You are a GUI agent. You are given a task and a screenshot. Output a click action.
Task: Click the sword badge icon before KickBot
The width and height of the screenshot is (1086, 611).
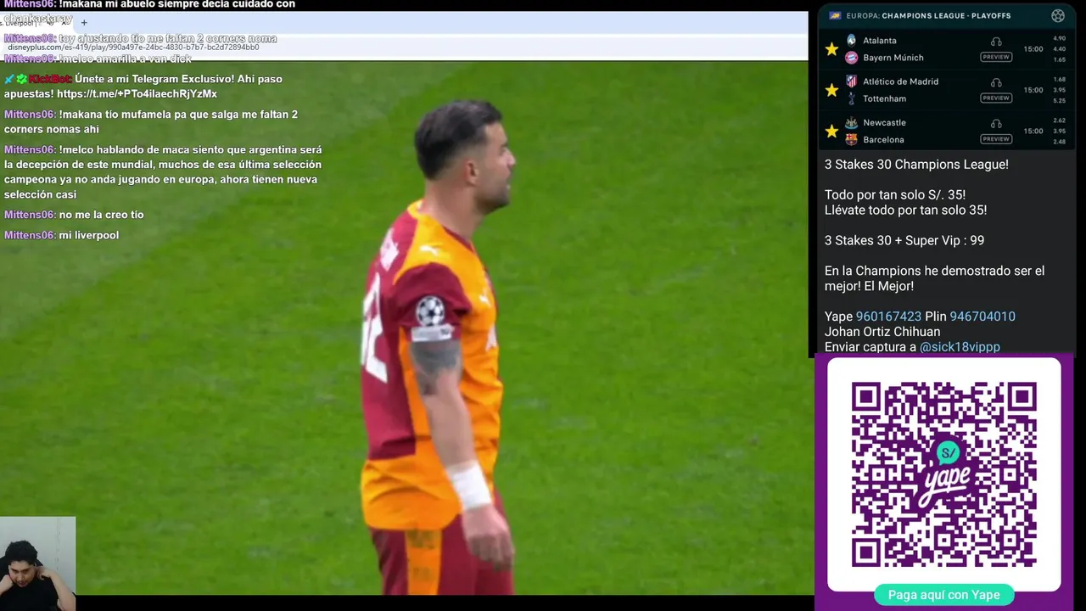click(9, 79)
